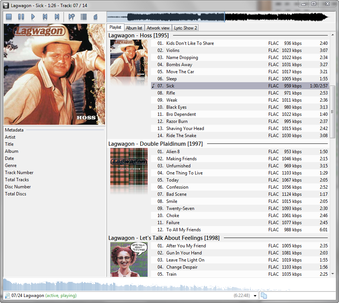Click the rightmost toolbar icon beside the list icon
The height and width of the screenshot is (303, 339).
tap(96, 17)
